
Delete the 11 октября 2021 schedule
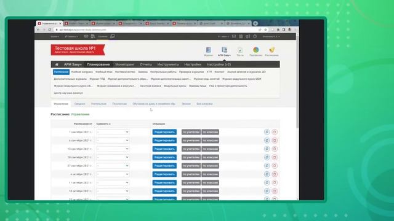[x=275, y=183]
